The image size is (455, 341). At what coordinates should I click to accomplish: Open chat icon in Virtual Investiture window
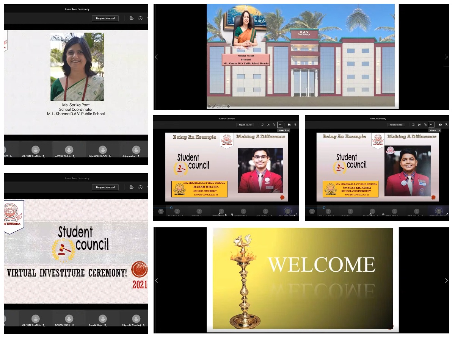coord(140,187)
